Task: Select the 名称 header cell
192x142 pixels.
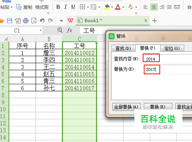Action: tap(49, 46)
